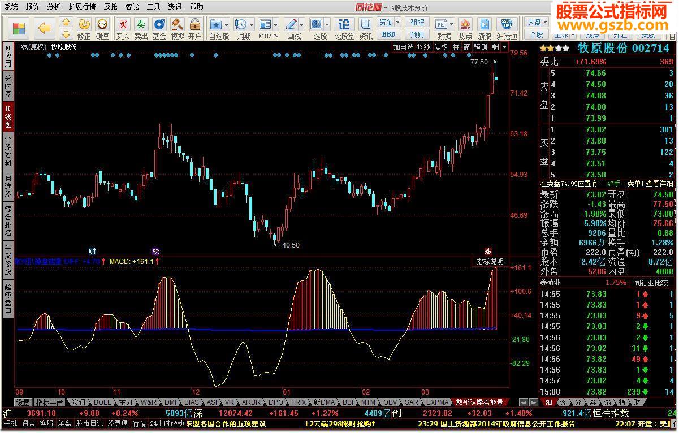Toggle the 叠 overlay option
This screenshot has height=433, width=679.
pos(456,47)
